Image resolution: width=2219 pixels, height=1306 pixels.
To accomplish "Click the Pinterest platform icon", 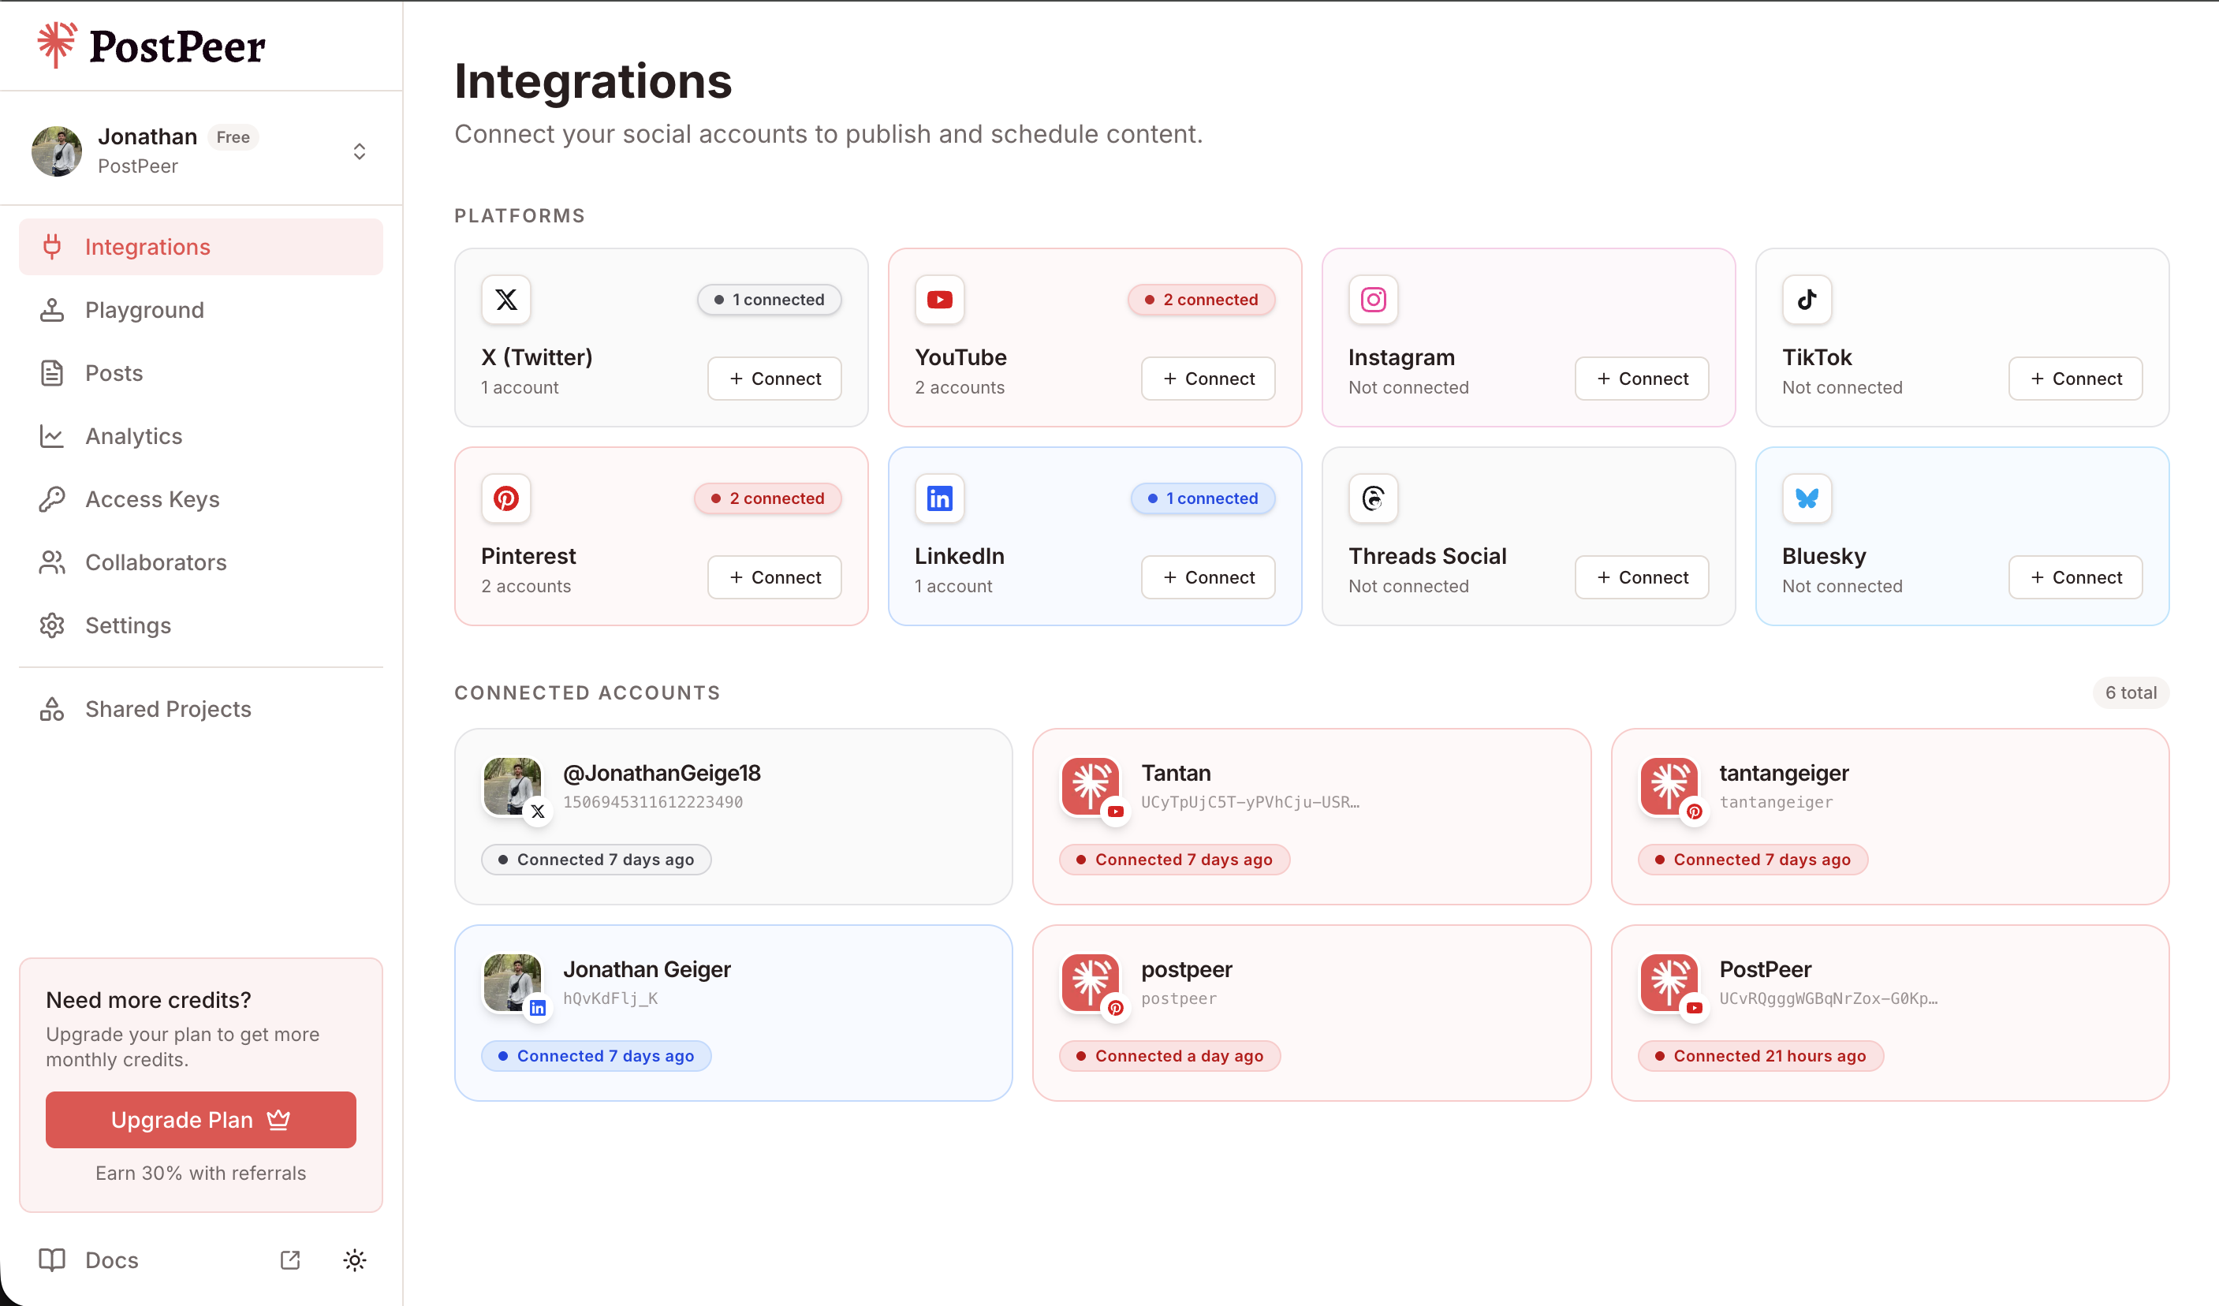I will coord(505,498).
